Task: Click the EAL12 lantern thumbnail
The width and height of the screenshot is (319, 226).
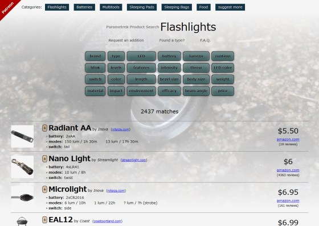Action: [22, 221]
